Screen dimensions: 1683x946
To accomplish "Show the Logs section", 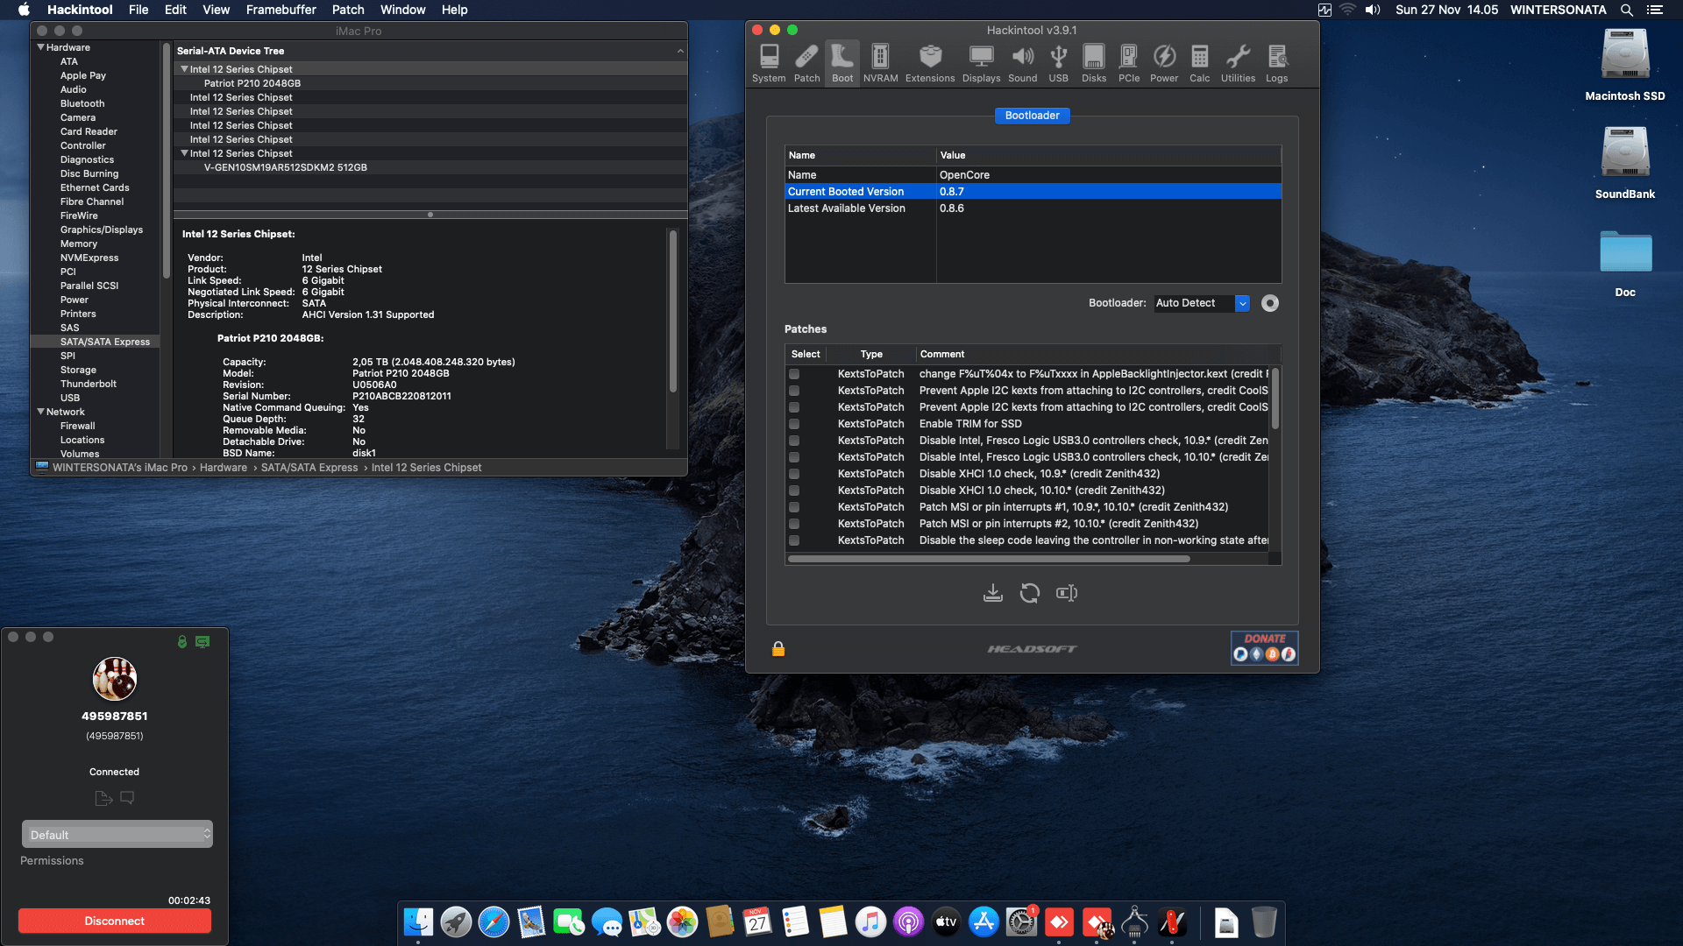I will pos(1276,63).
